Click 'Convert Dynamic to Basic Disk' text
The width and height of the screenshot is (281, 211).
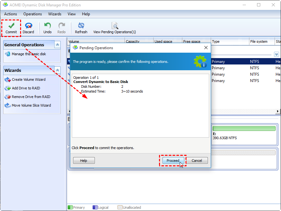pyautogui.click(x=101, y=82)
